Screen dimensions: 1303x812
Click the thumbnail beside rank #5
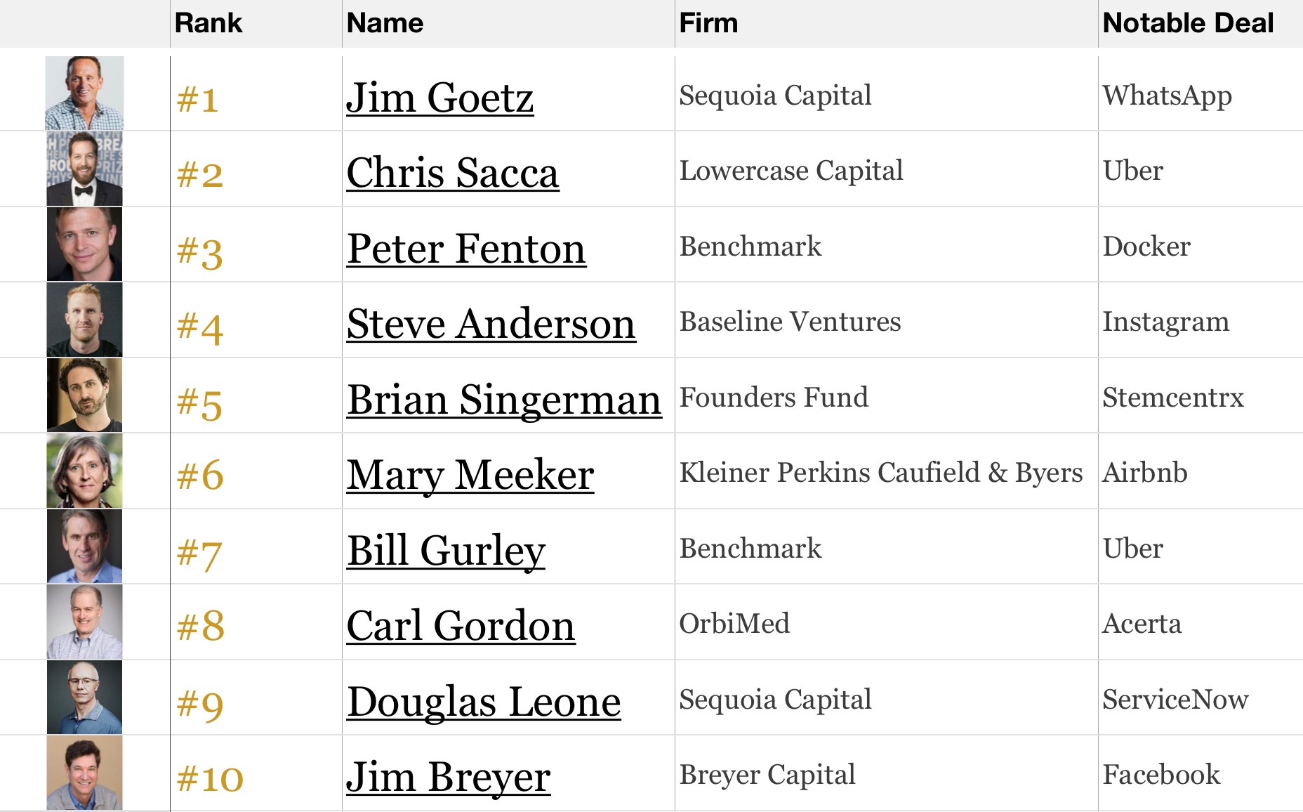(84, 395)
